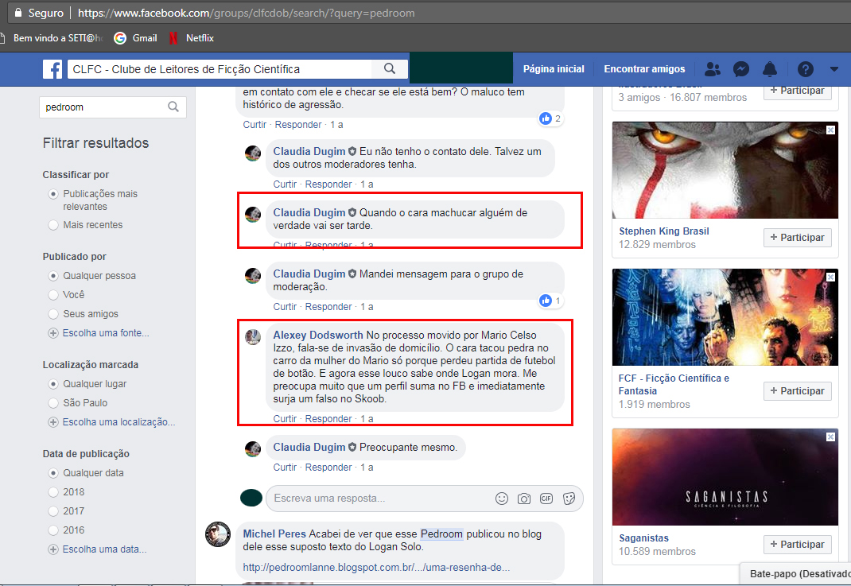Select Você as publisher filter
The image size is (851, 586).
pyautogui.click(x=53, y=295)
